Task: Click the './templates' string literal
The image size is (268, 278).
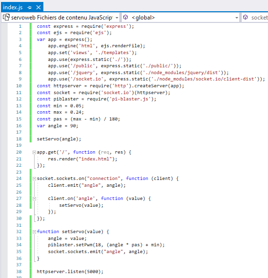Action: click(114, 53)
